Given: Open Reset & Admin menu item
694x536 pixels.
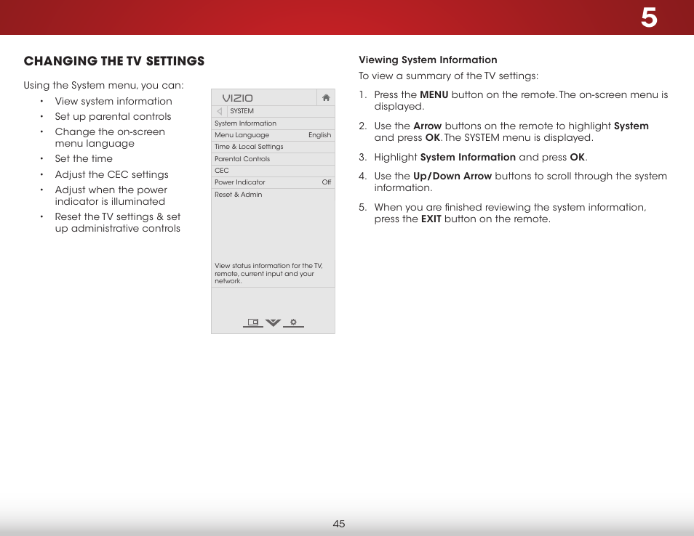Looking at the screenshot, I should tap(273, 195).
